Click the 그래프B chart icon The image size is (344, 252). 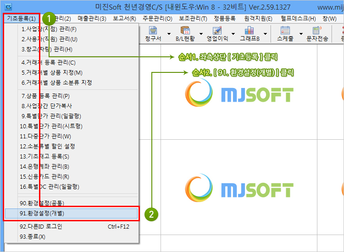[x=250, y=34]
